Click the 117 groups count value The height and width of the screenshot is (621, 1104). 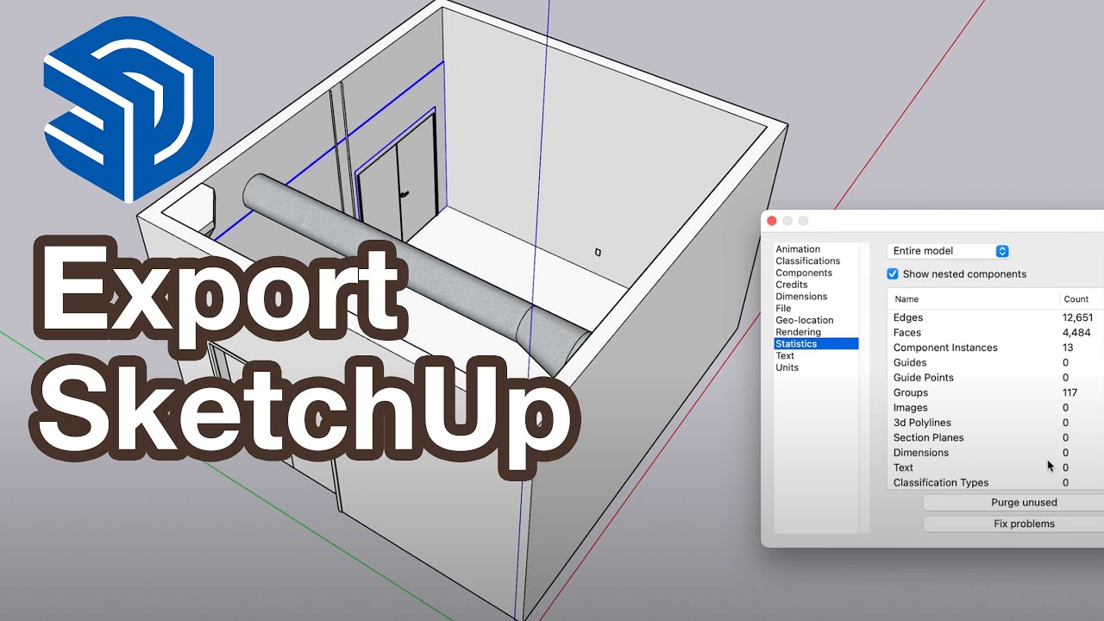point(1069,392)
